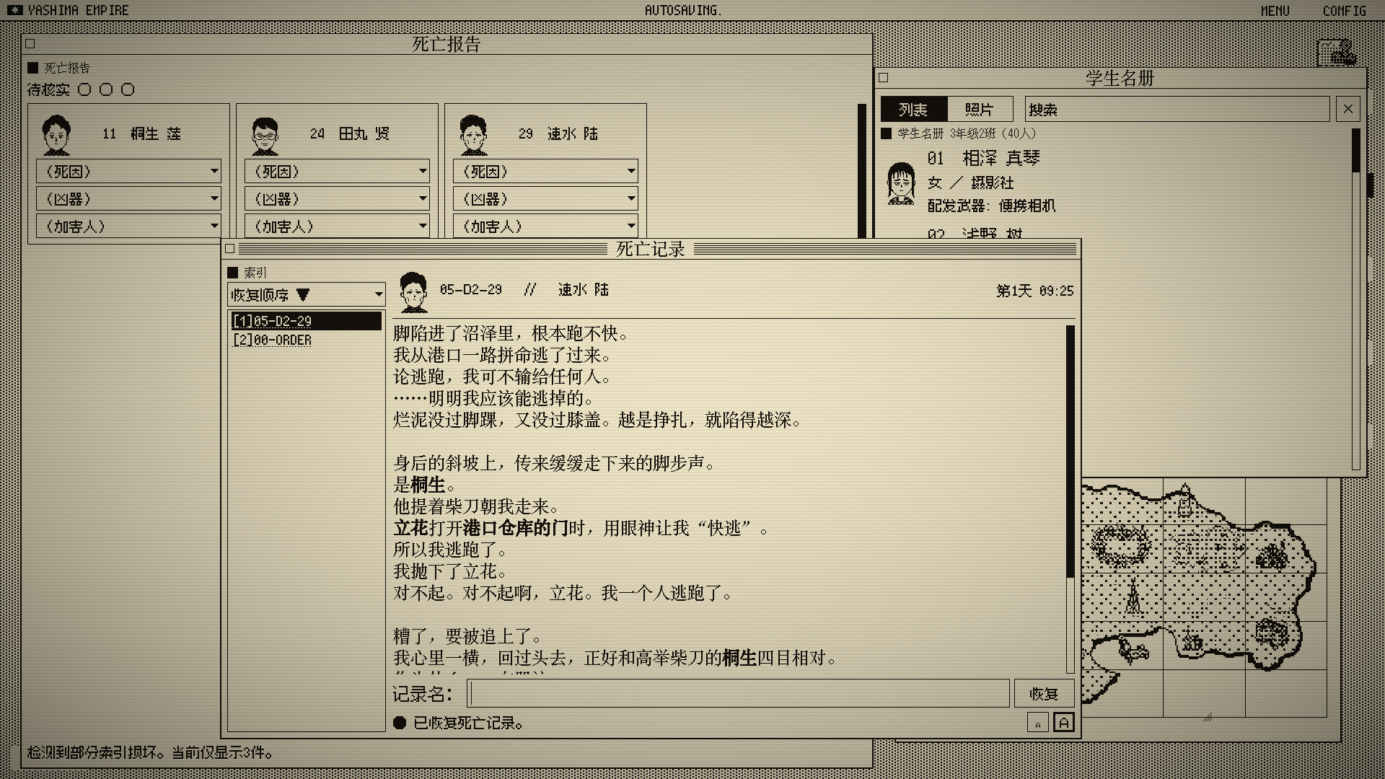Focus the 搜索 search field
The image size is (1385, 779).
pos(1177,110)
